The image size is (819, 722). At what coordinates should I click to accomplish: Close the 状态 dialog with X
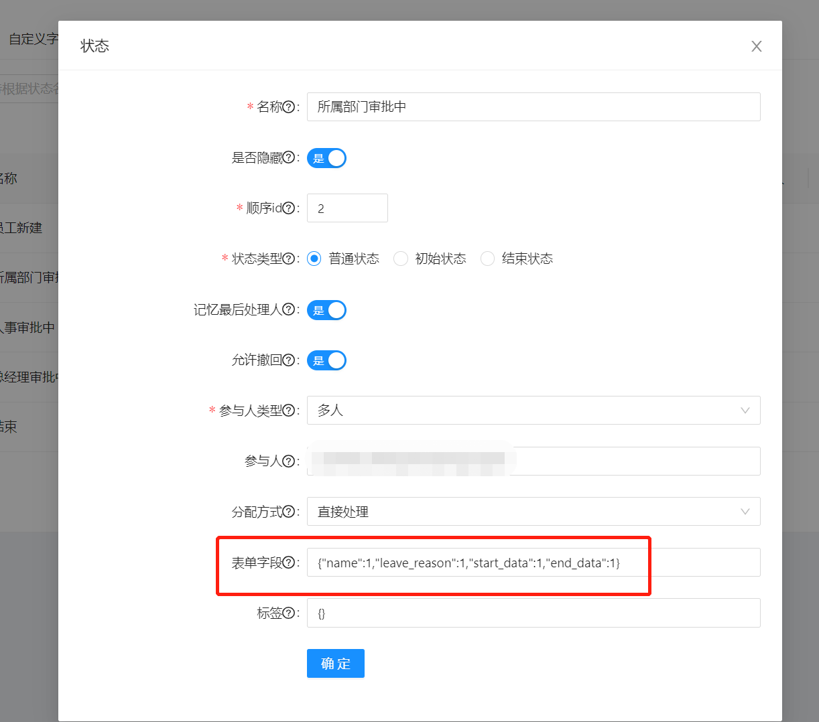point(757,46)
